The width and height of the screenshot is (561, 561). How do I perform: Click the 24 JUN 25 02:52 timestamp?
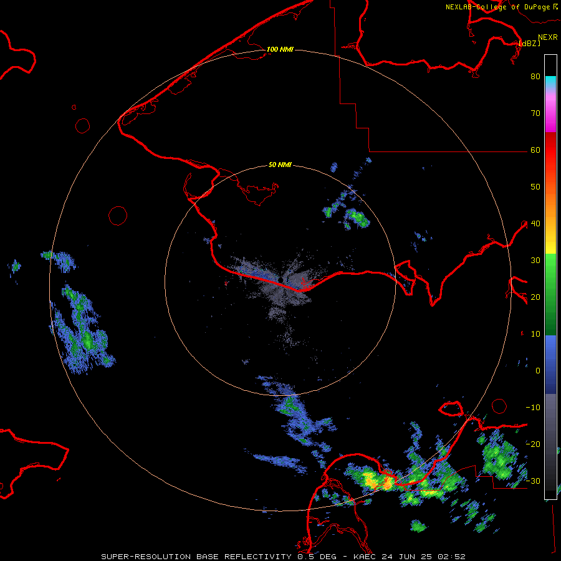[x=424, y=557]
